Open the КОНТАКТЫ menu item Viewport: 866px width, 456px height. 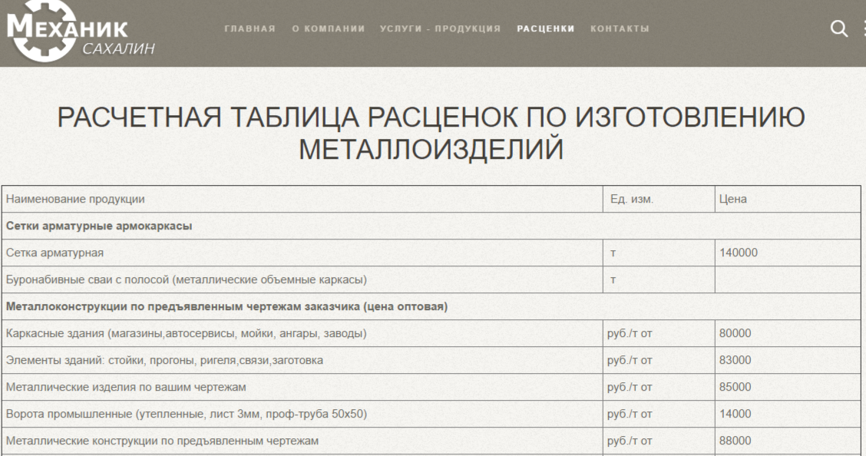620,28
